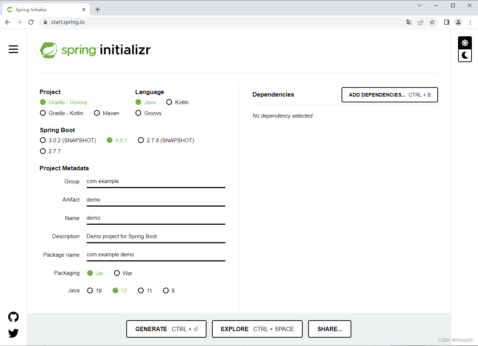478x346 pixels.
Task: Open the GitHub link icon
Action: (x=13, y=317)
